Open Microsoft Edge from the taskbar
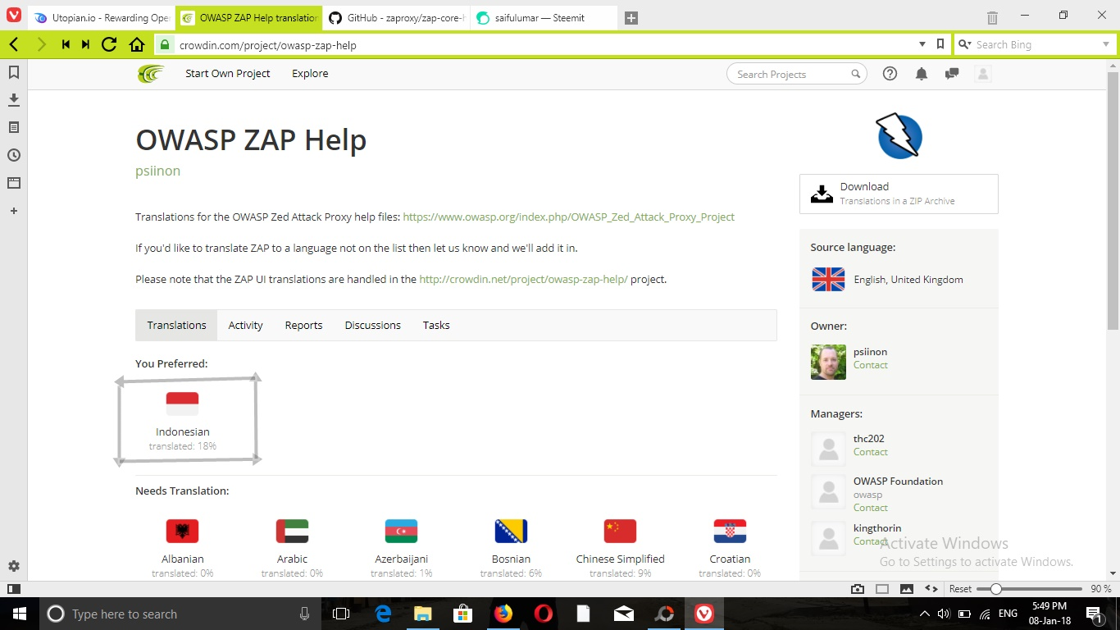Image resolution: width=1120 pixels, height=630 pixels. (383, 614)
